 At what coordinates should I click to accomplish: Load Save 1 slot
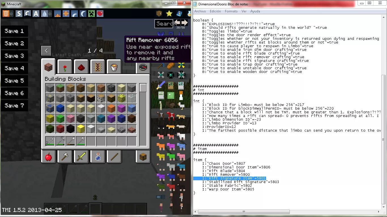(x=14, y=31)
